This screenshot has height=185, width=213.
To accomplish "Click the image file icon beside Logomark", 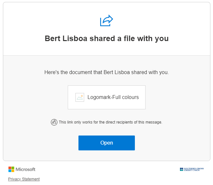I will tap(80, 97).
